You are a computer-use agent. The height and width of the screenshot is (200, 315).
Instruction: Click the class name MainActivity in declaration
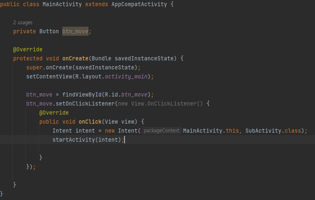(62, 4)
